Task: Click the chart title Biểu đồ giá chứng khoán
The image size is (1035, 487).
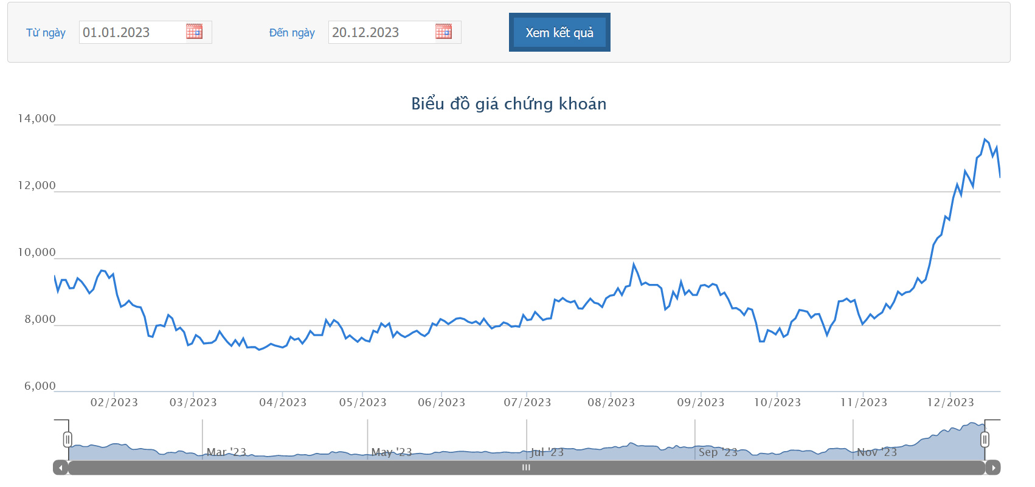Action: (x=508, y=104)
